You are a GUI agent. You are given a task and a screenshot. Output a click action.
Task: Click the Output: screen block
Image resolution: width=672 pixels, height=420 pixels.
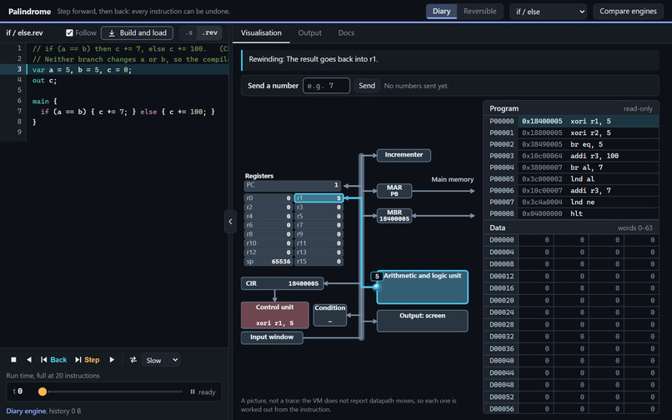(x=422, y=321)
